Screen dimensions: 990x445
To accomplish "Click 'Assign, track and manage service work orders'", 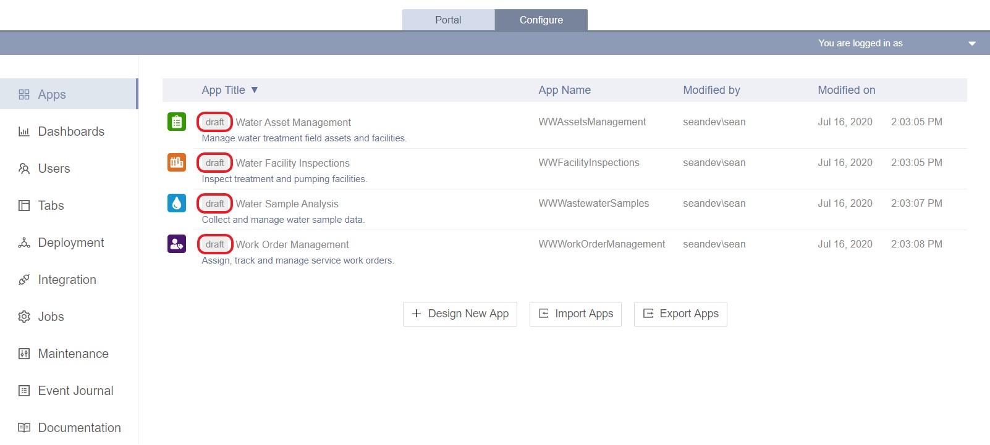I will pyautogui.click(x=298, y=260).
